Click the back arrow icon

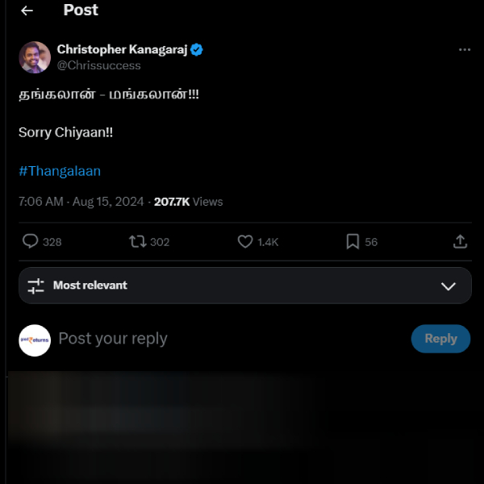(27, 10)
